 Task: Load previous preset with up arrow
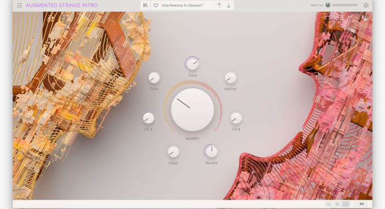219,5
